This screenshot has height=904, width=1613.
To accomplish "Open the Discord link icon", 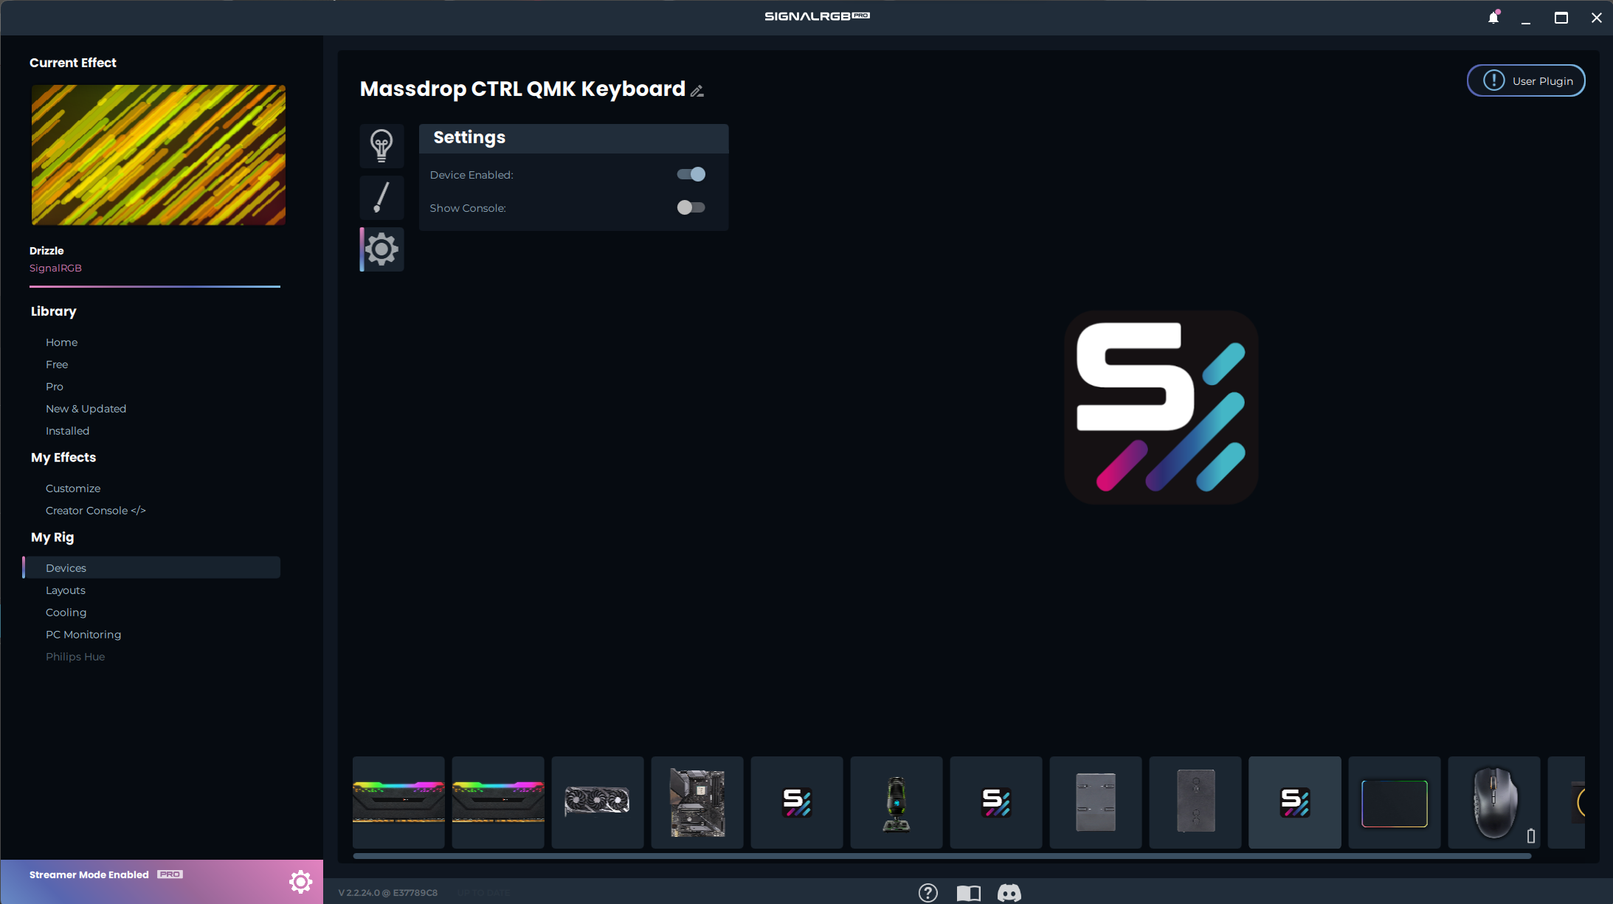I will point(1009,893).
